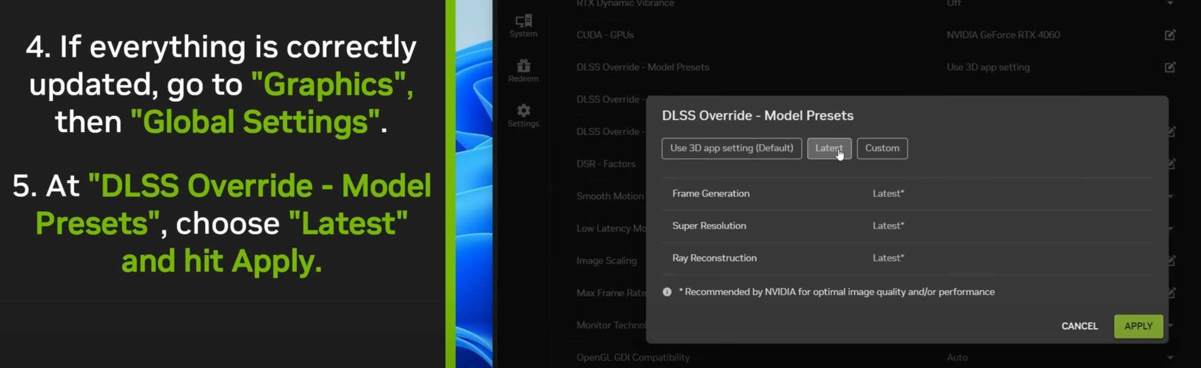Click edit icon for DLSS Override - Model Presets
The width and height of the screenshot is (1201, 368).
pyautogui.click(x=1170, y=67)
